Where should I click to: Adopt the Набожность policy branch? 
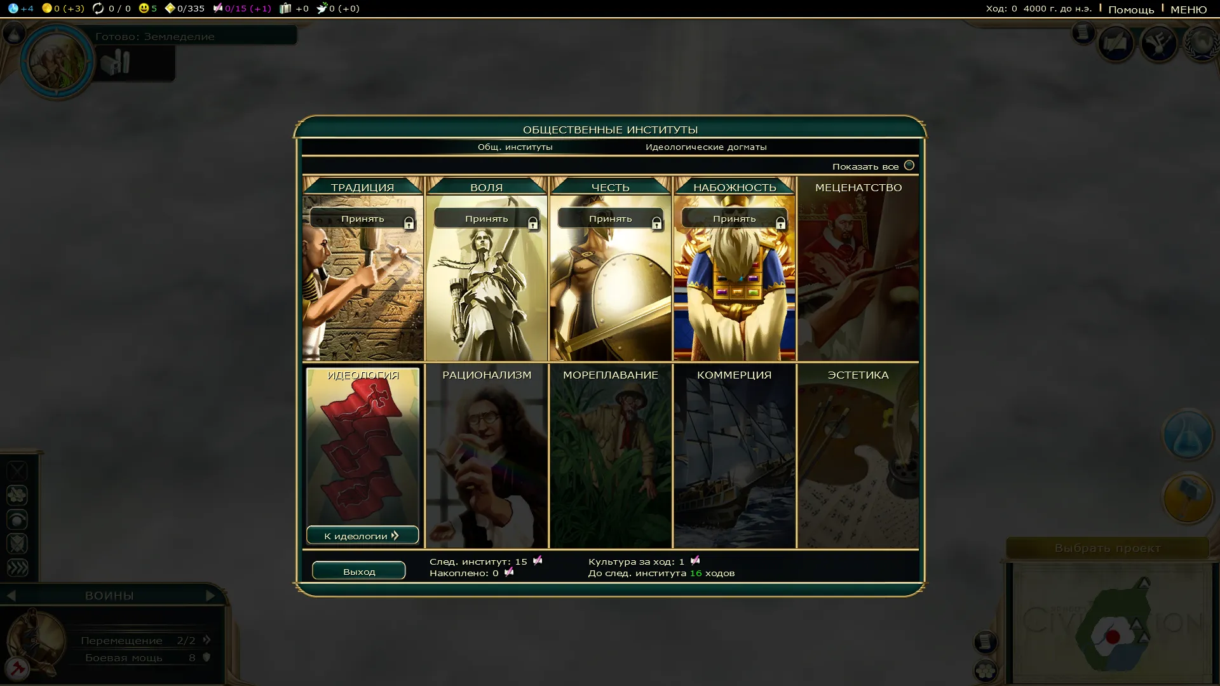pos(734,219)
